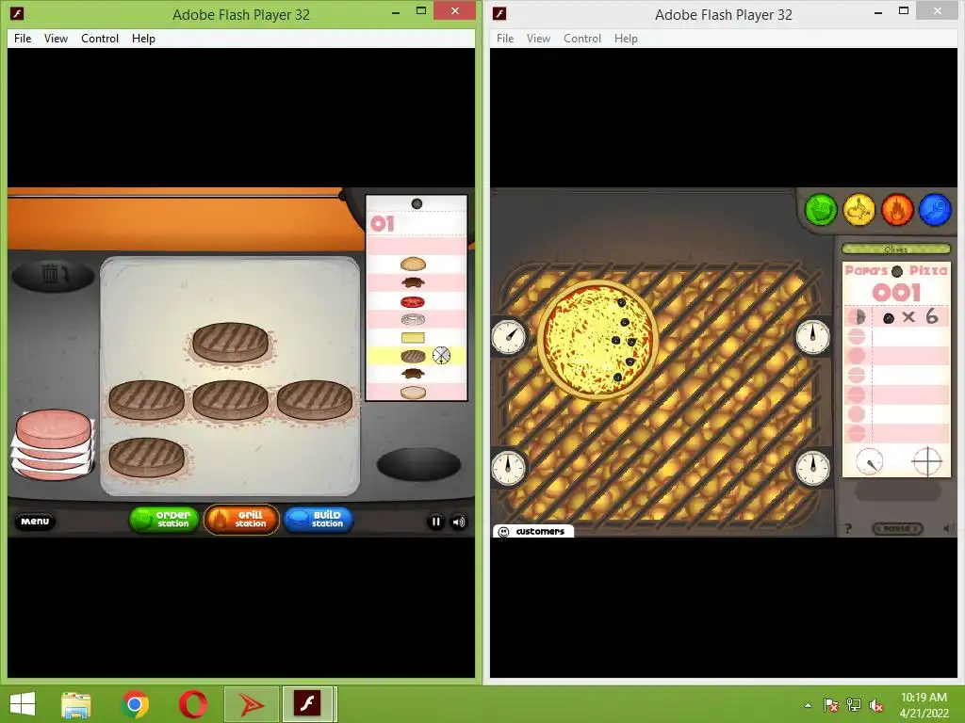Click the olives x 6 topping row
965x723 pixels.
pyautogui.click(x=897, y=317)
